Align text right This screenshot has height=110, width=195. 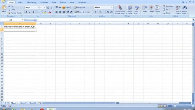(x=64, y=12)
